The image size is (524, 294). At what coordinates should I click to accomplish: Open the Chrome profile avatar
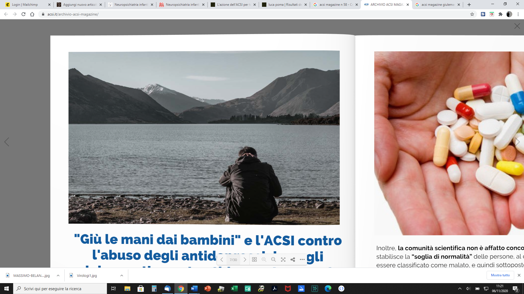tap(509, 14)
